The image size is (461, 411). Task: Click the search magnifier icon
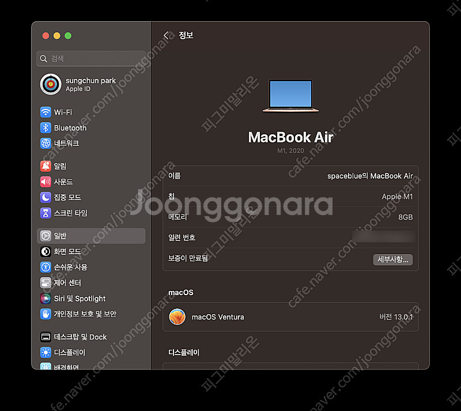coord(44,59)
